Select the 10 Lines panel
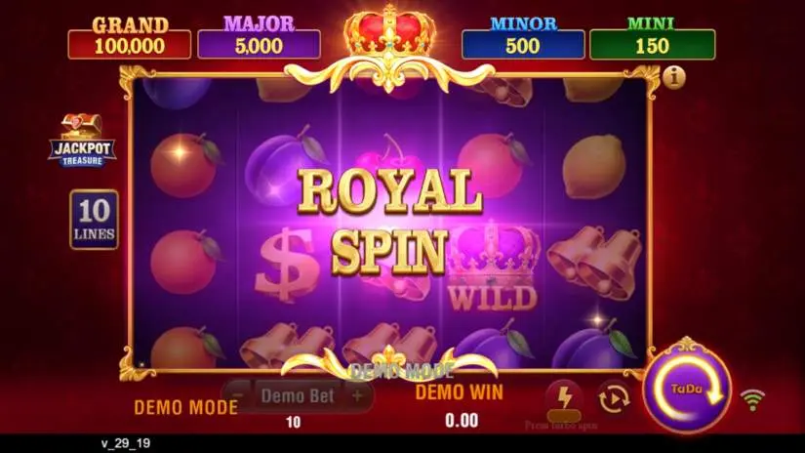Image resolution: width=805 pixels, height=453 pixels. pyautogui.click(x=94, y=220)
